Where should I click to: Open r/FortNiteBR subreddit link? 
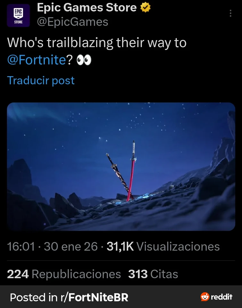[95, 297]
